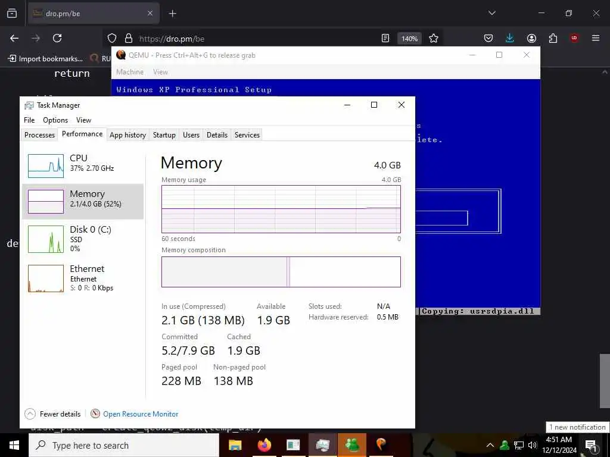Click the QEMU taskbar icon
The width and height of the screenshot is (610, 457).
pos(381,445)
